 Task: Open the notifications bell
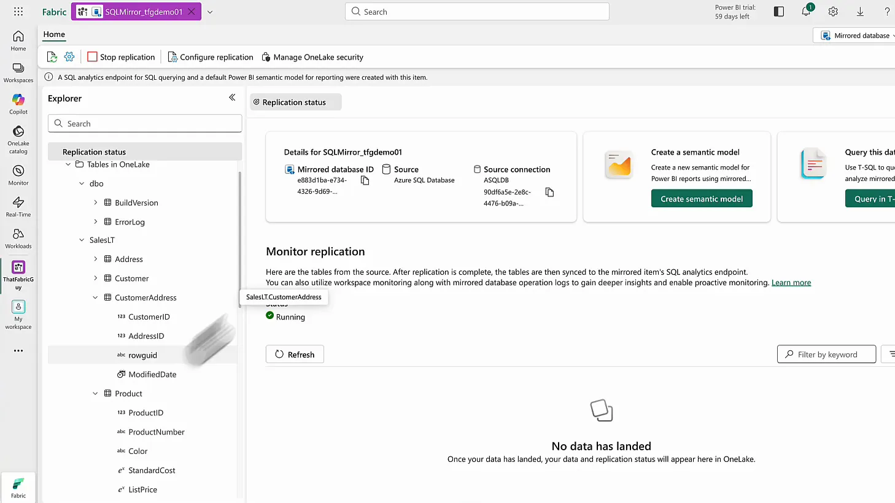806,11
